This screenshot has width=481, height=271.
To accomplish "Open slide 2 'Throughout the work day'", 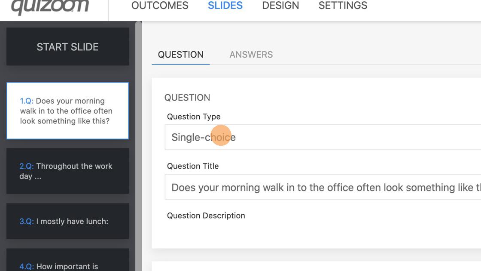I will pos(67,171).
